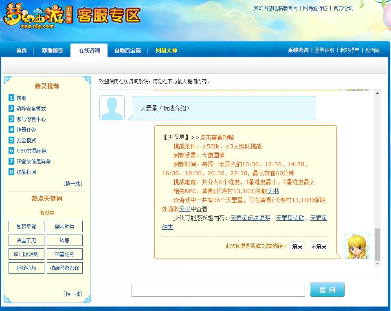391x311 pixels.
Task: Select the 在线咨询 tab
Action: point(89,50)
